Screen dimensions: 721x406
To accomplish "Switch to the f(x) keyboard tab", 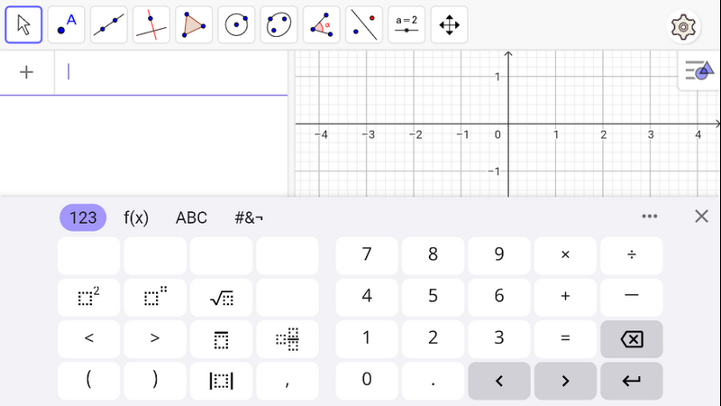I will click(136, 217).
